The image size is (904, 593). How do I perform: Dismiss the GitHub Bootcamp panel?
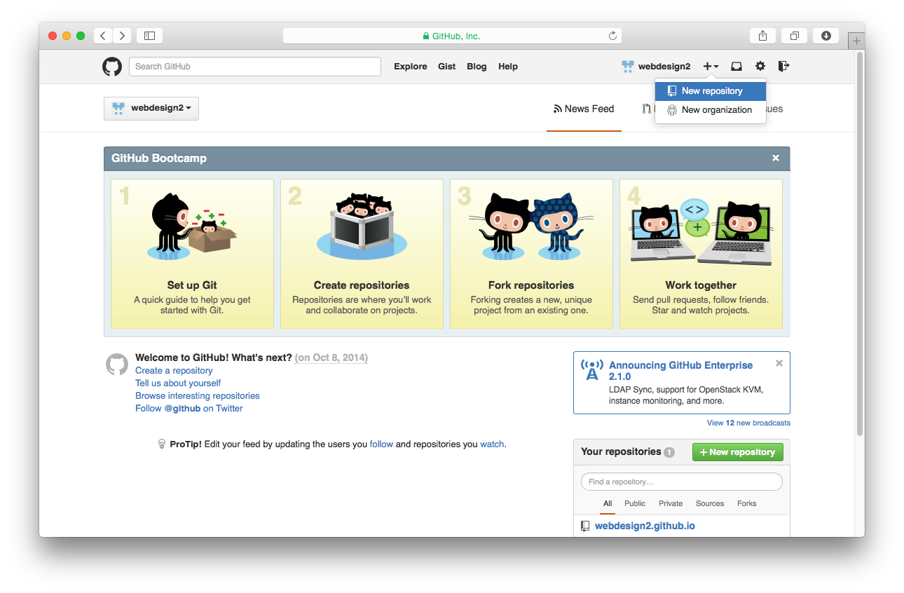[775, 158]
